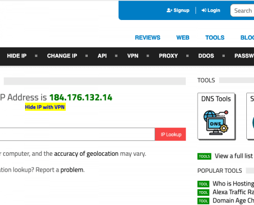
Task: Select PASSWORD item in the black navbar
Action: [x=244, y=56]
